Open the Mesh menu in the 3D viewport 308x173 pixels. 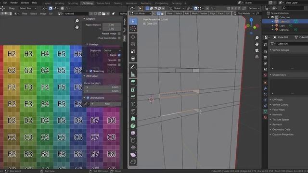[x=194, y=13]
